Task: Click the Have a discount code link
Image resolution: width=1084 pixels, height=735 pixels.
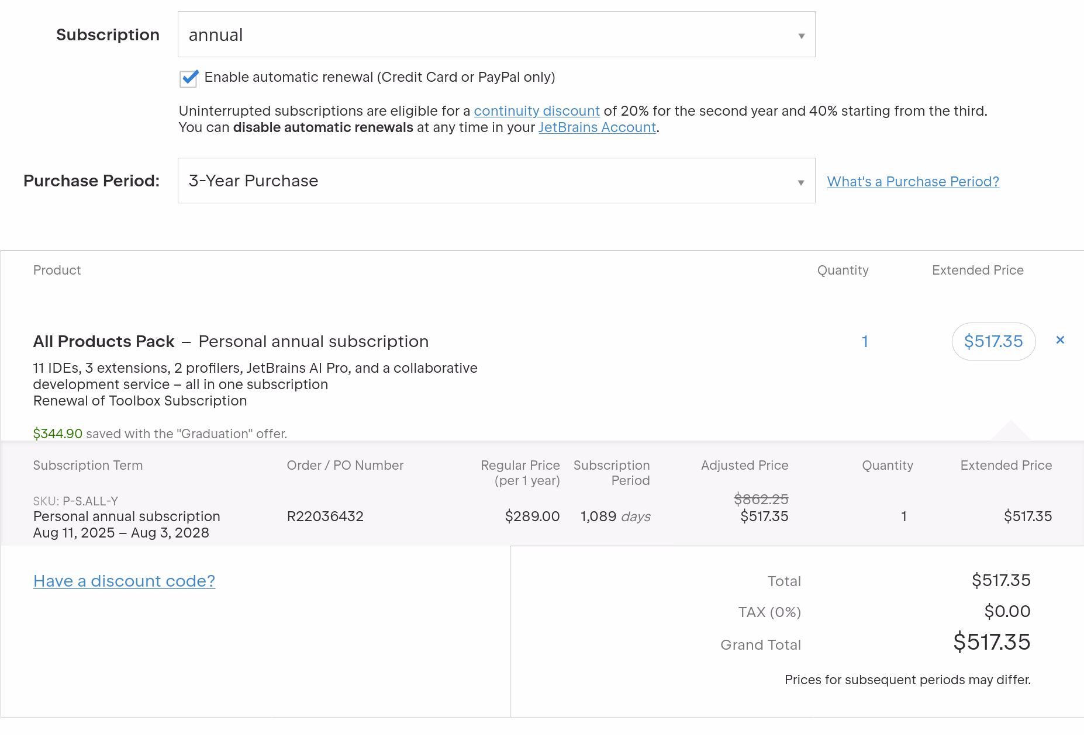Action: [124, 581]
